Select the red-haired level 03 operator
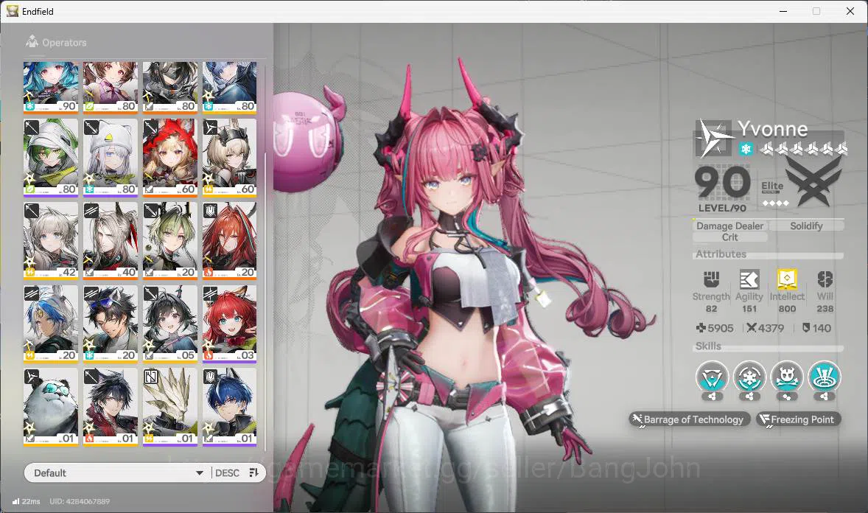The height and width of the screenshot is (513, 868). click(229, 324)
